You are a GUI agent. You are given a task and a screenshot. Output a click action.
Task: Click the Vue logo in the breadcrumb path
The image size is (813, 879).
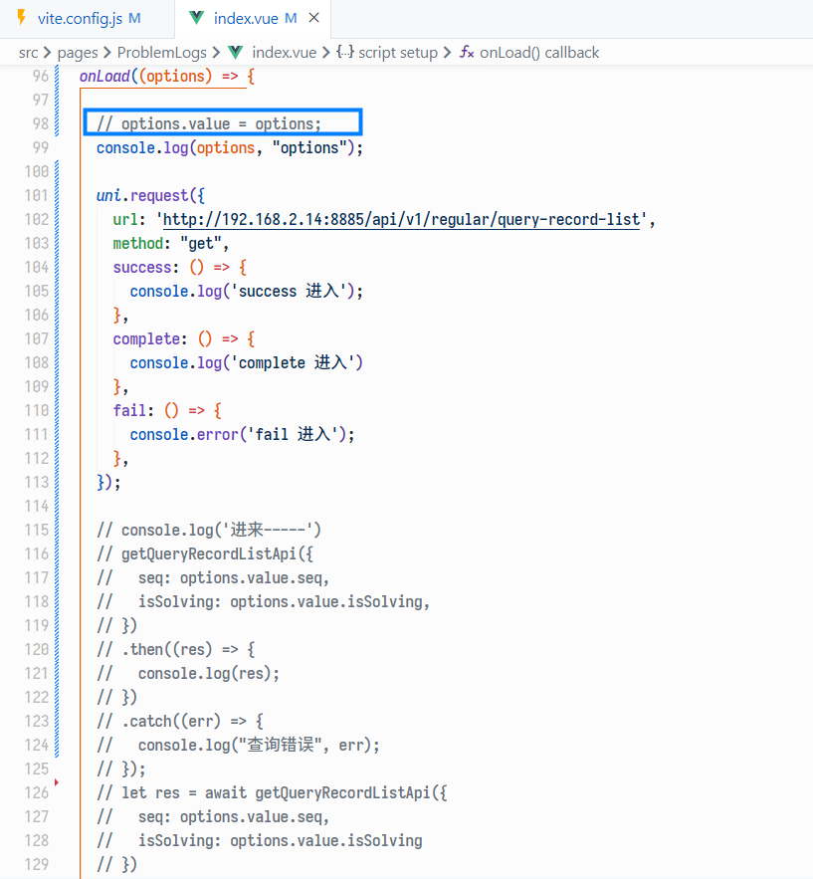(236, 52)
